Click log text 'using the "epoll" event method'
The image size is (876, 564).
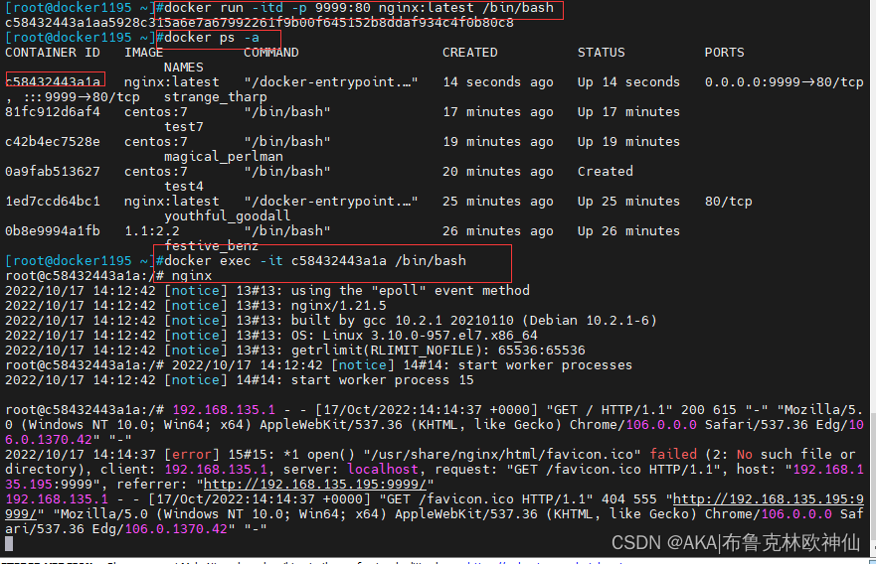click(x=410, y=291)
